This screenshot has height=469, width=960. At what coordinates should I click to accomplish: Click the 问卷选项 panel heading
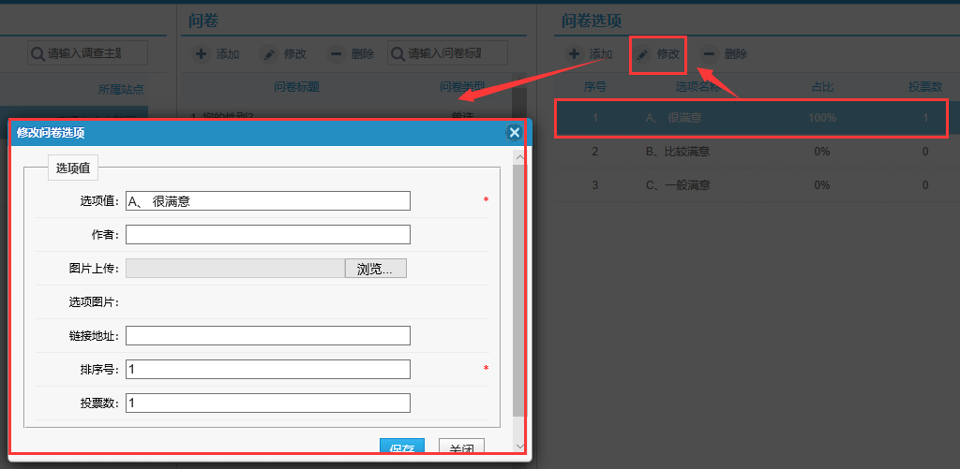pos(592,22)
